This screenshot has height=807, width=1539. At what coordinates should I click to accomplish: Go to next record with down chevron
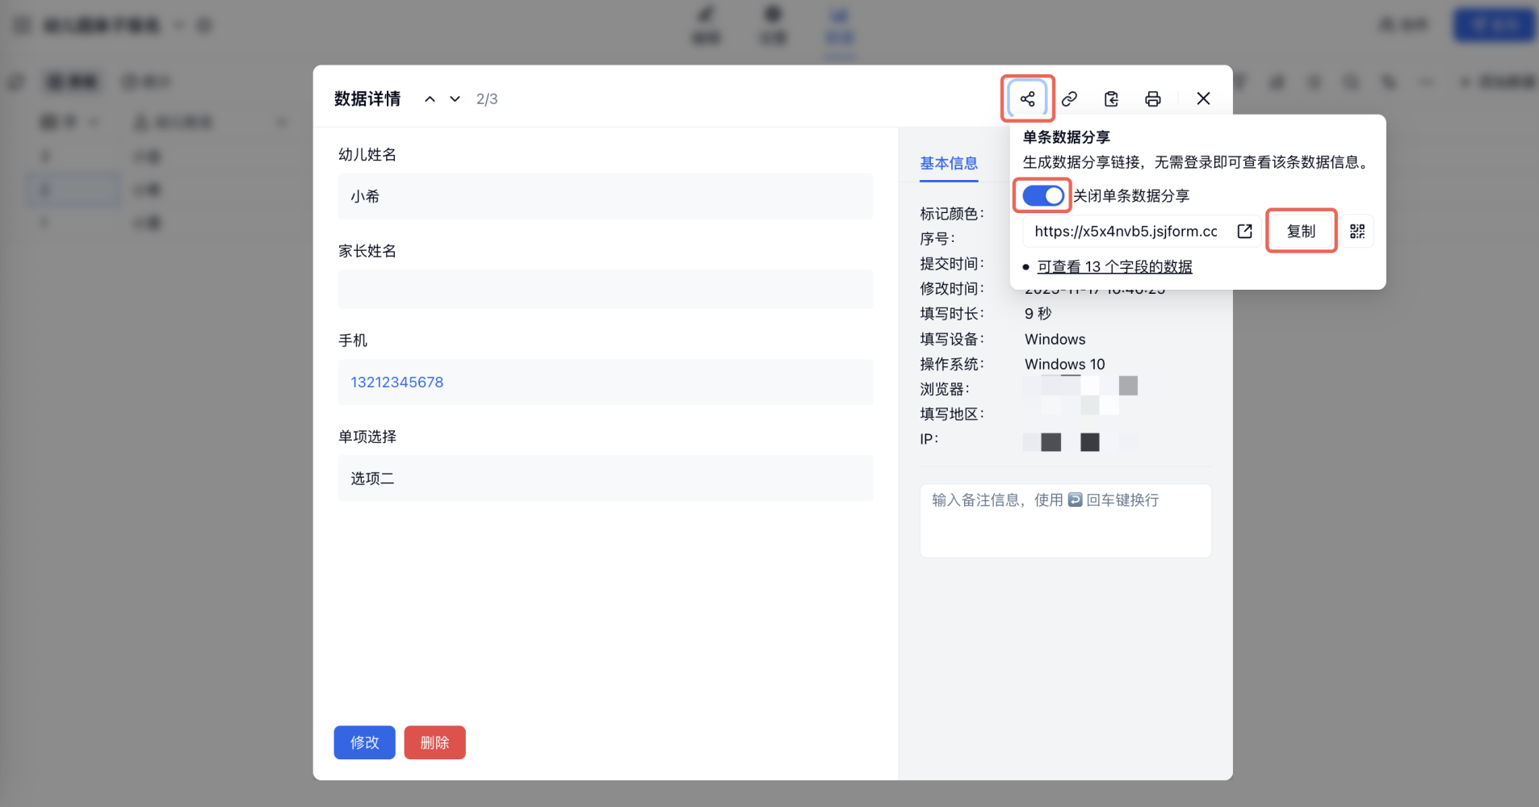(x=455, y=99)
